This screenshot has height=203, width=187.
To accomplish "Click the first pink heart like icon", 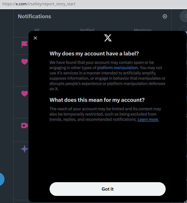I will pyautogui.click(x=25, y=62).
